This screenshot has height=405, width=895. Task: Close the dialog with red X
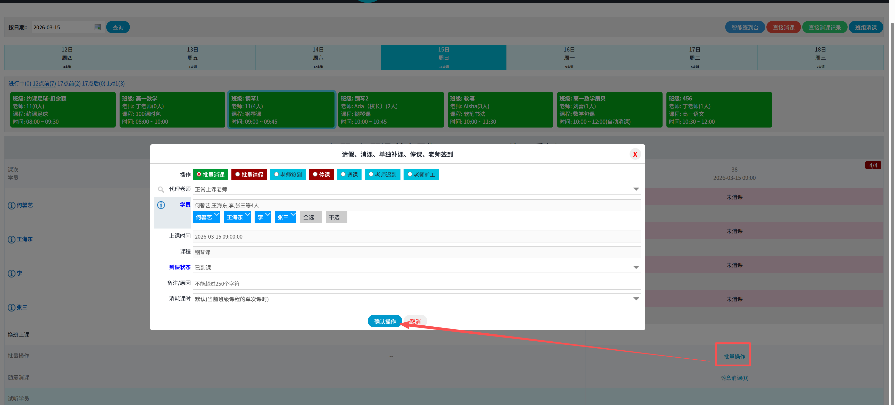tap(635, 154)
